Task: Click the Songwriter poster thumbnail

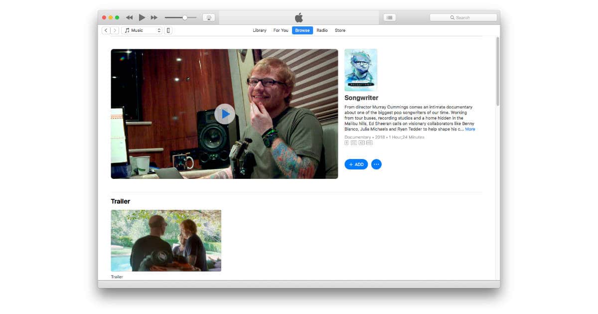Action: pos(361,70)
